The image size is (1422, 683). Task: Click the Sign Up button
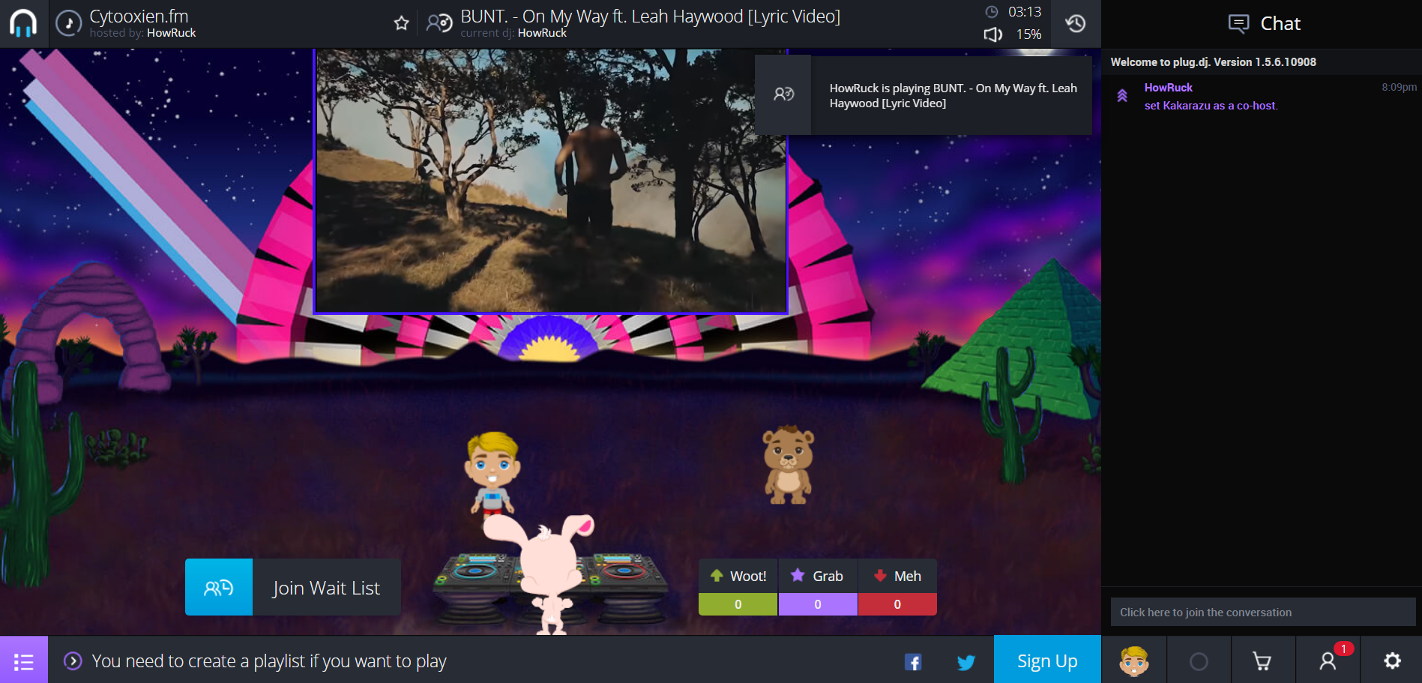pos(1047,660)
